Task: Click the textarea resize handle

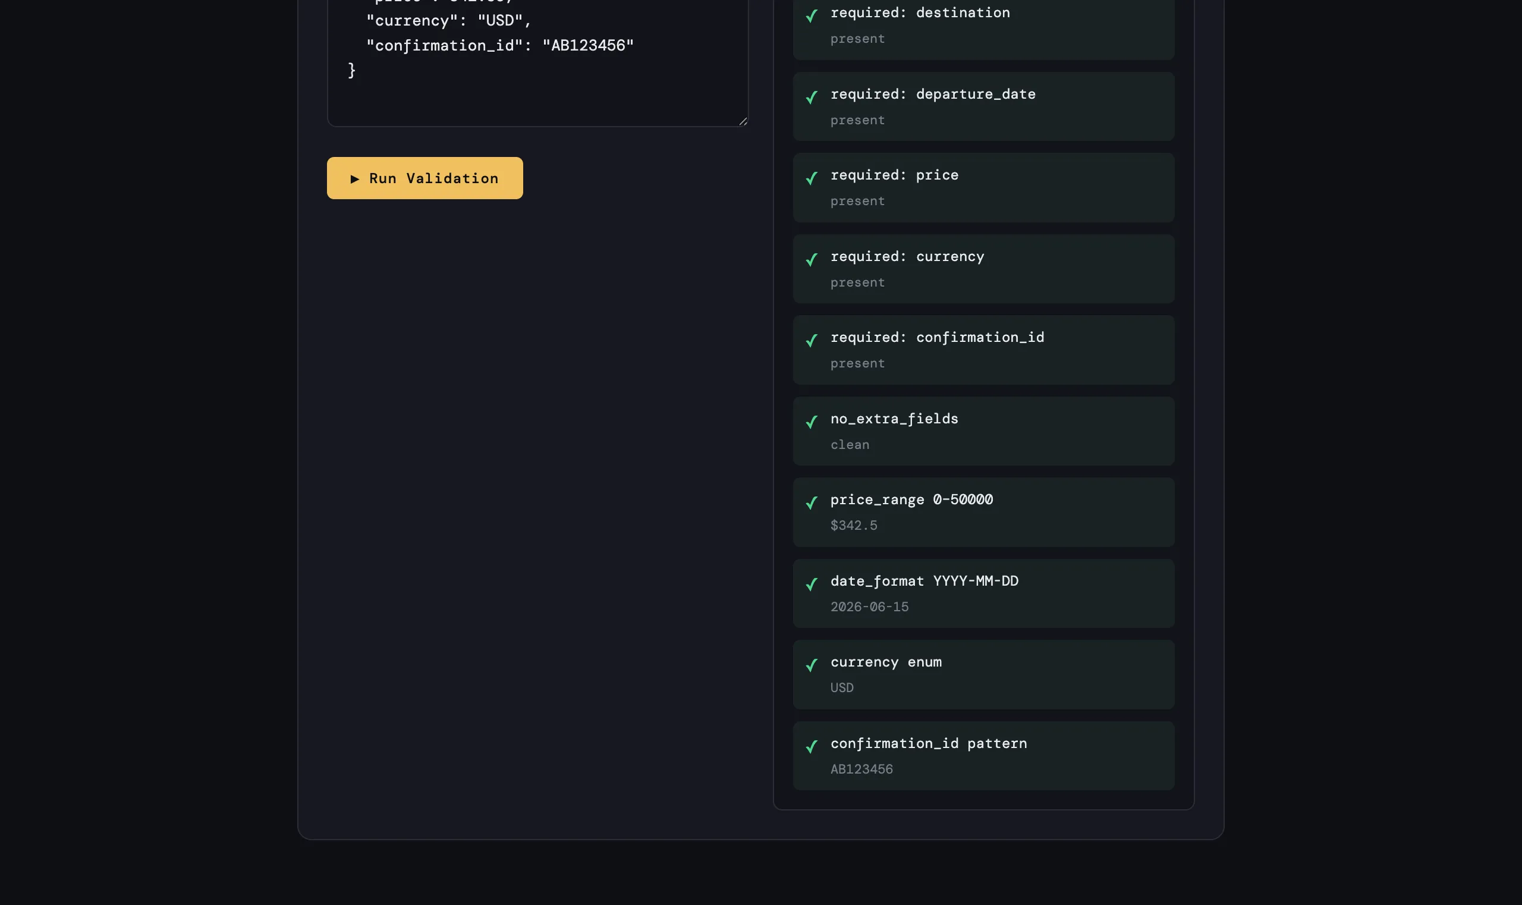Action: click(743, 121)
